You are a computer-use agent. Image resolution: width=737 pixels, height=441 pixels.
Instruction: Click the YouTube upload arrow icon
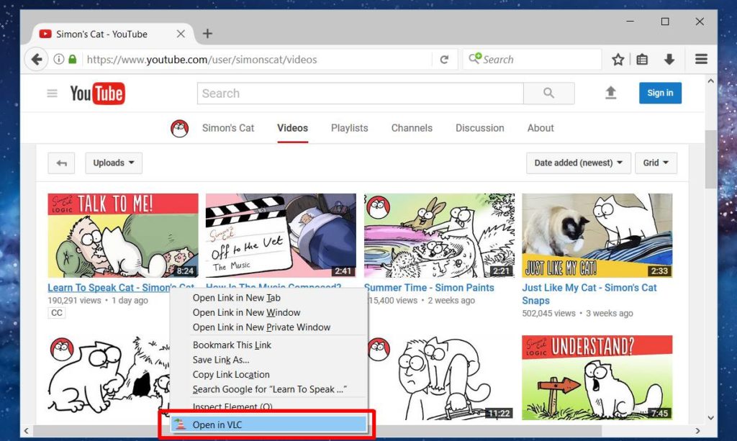coord(610,93)
